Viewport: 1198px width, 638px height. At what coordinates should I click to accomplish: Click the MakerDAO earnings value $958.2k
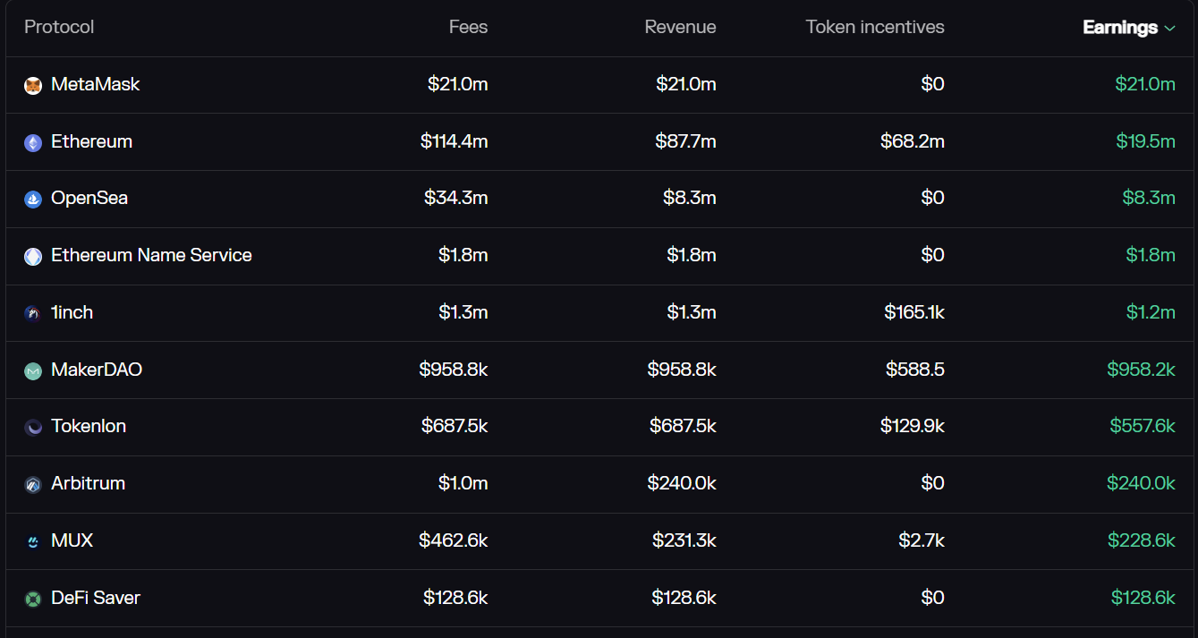tap(1141, 370)
